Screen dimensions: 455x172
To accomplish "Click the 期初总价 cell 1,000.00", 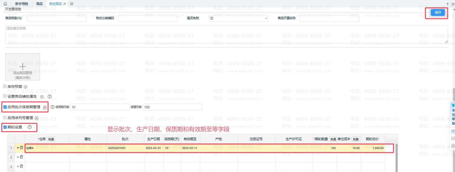I will point(373,148).
